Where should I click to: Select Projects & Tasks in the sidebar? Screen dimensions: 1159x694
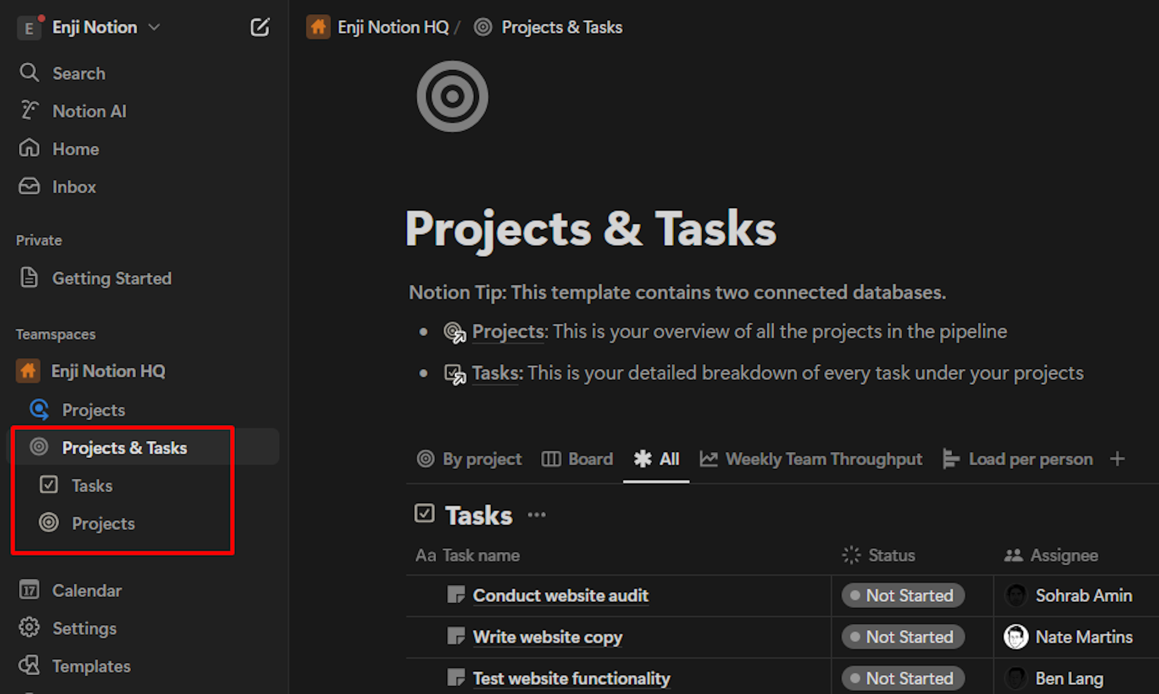point(124,448)
